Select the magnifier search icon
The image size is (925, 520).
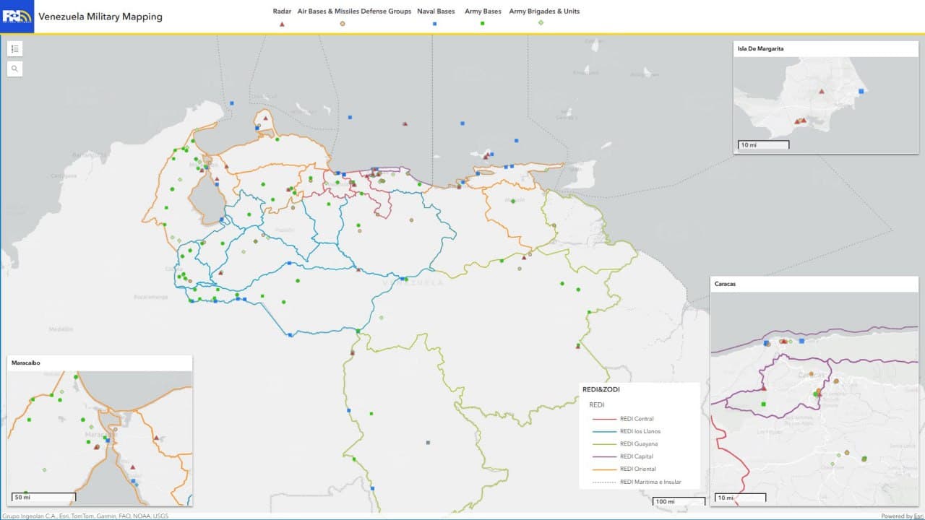14,69
